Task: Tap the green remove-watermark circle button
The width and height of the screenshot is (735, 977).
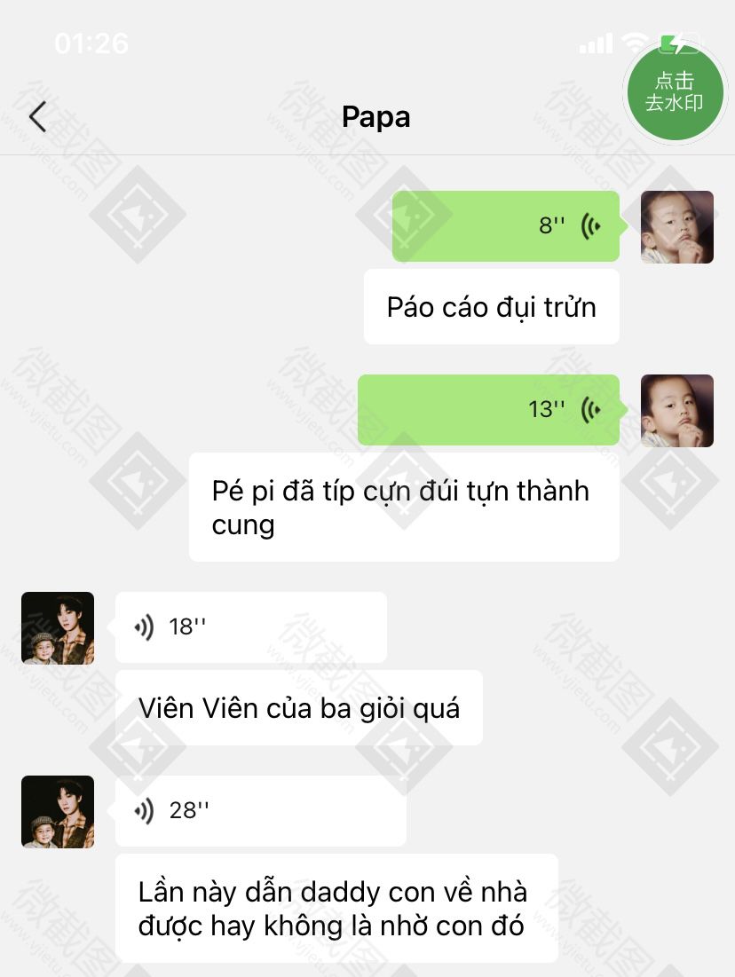Action: coord(676,92)
